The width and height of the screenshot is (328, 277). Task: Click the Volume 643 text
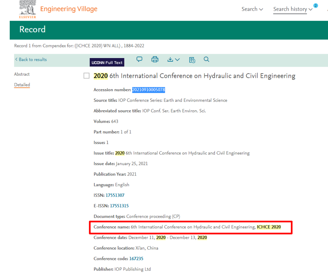106,121
